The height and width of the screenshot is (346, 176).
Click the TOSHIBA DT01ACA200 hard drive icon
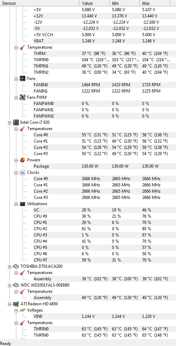16,266
